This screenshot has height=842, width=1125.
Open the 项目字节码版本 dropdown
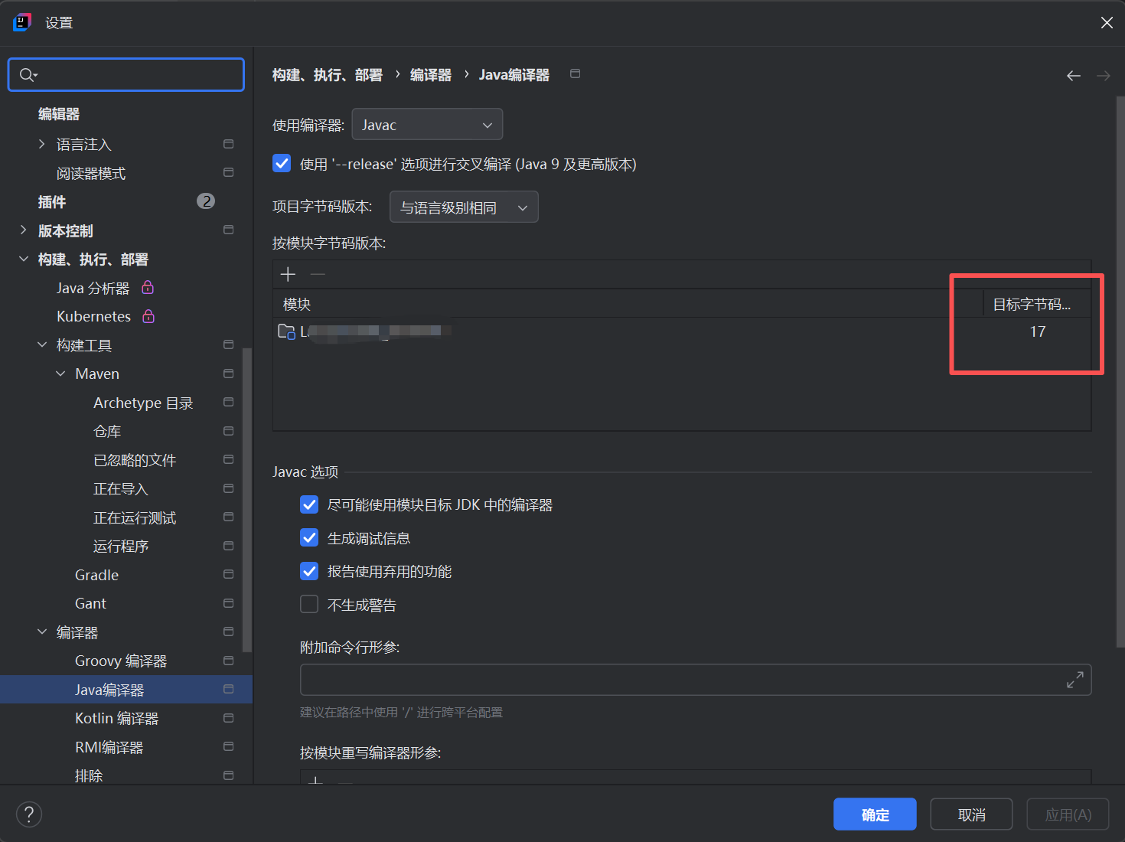click(463, 207)
